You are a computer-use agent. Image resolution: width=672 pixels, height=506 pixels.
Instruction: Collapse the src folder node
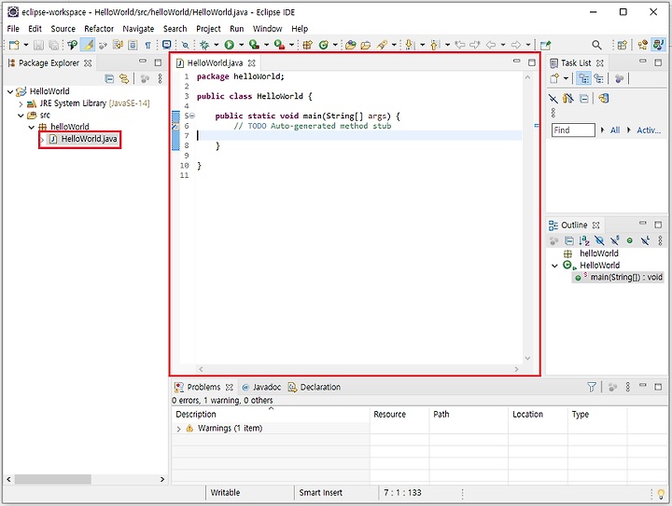tap(21, 116)
